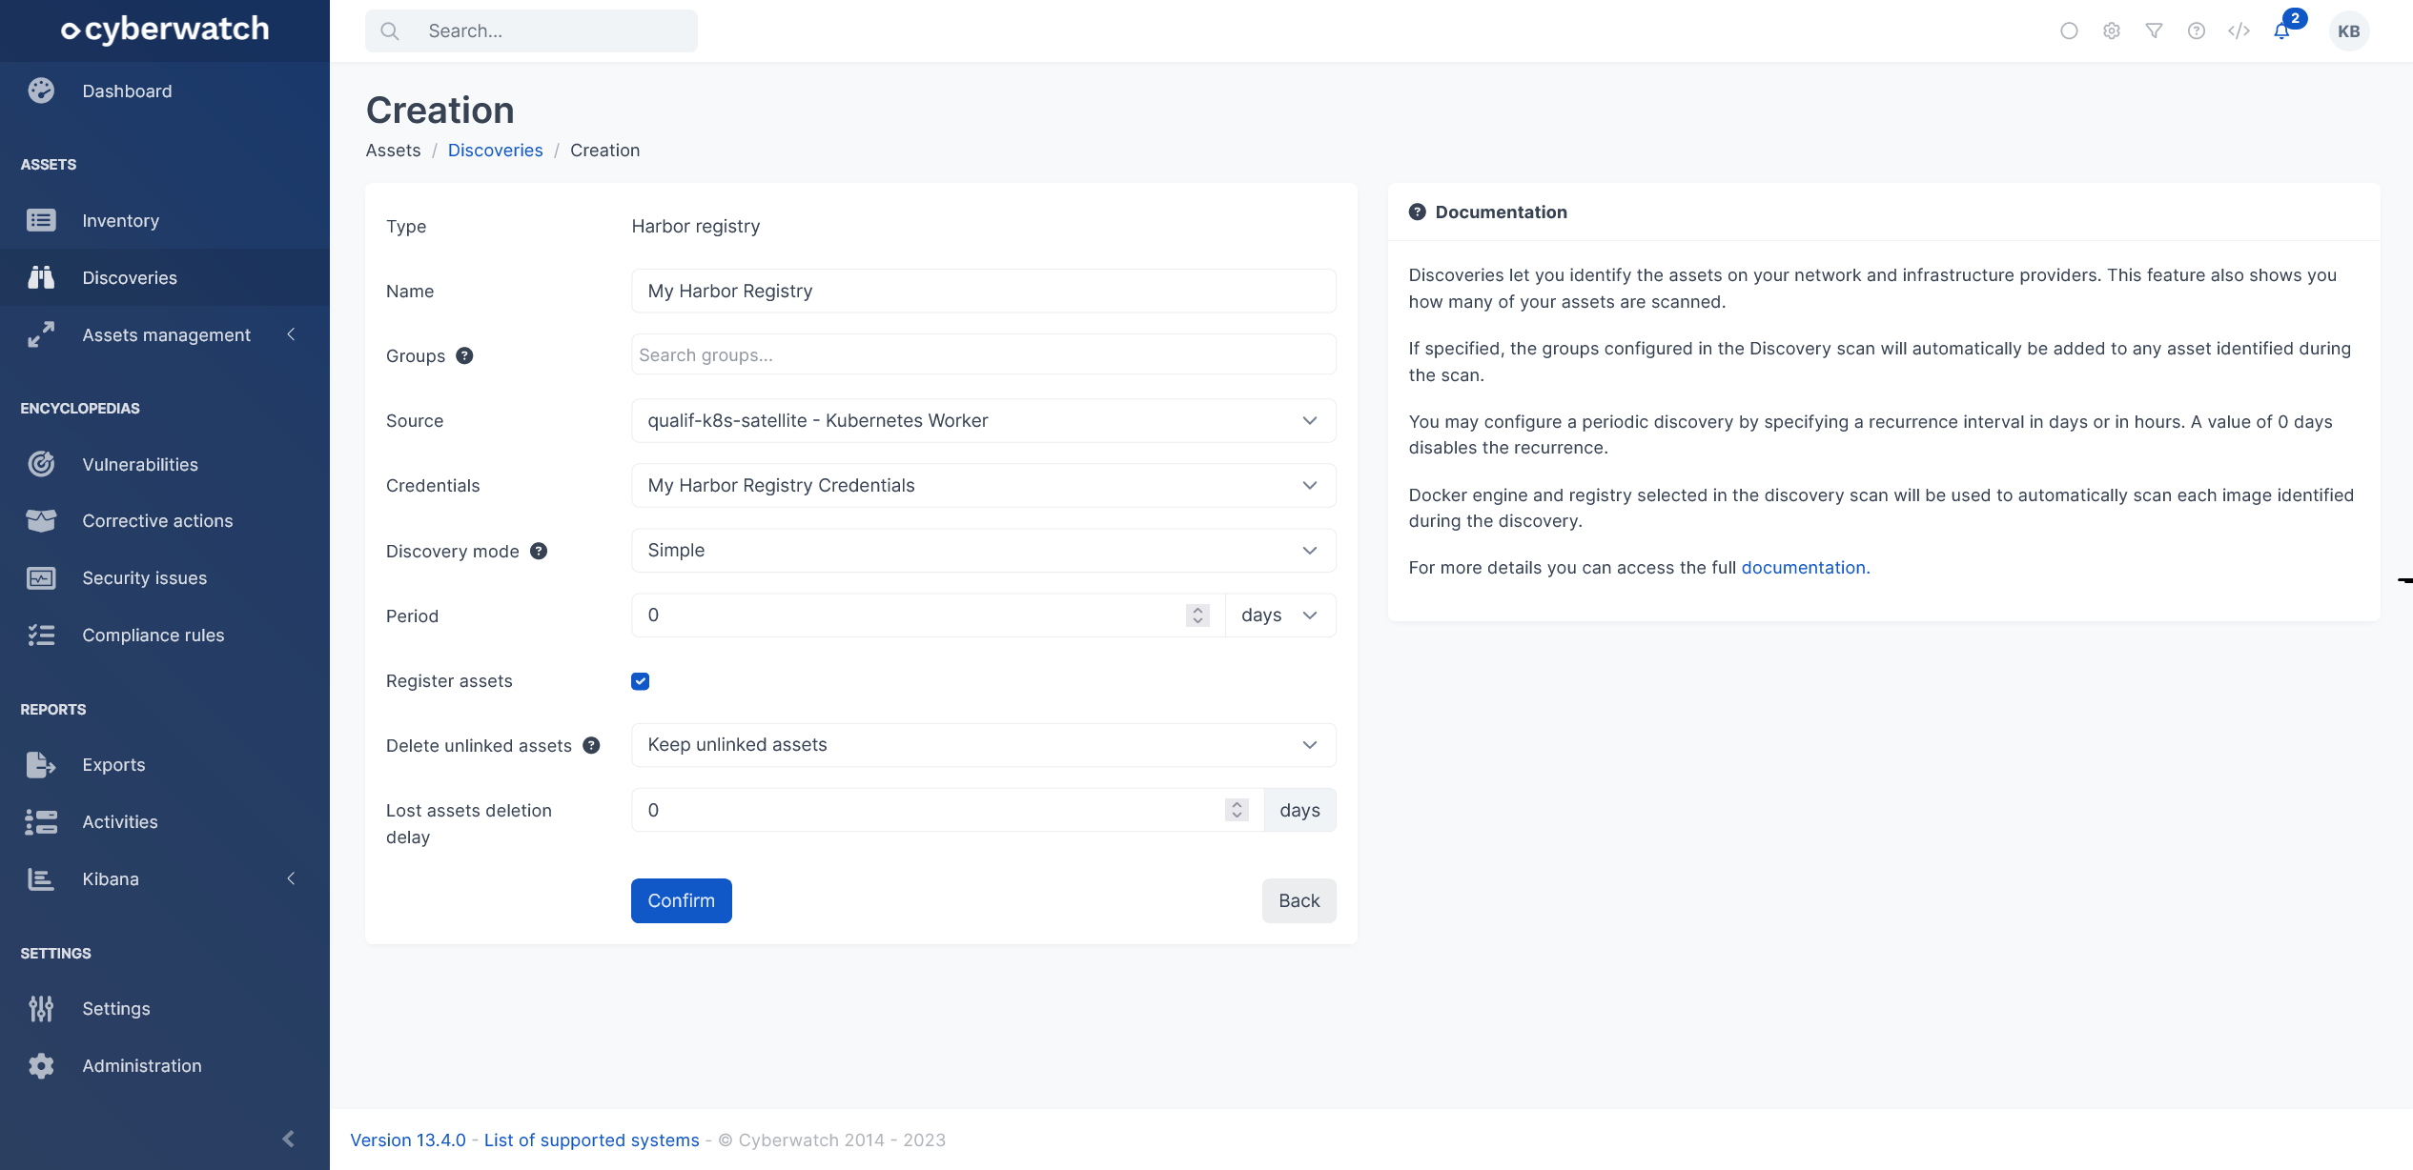Click the filter funnel icon in header
2413x1170 pixels.
2154,30
